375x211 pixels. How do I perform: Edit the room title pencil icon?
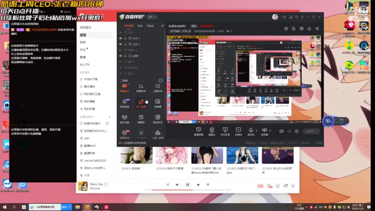coord(189,31)
